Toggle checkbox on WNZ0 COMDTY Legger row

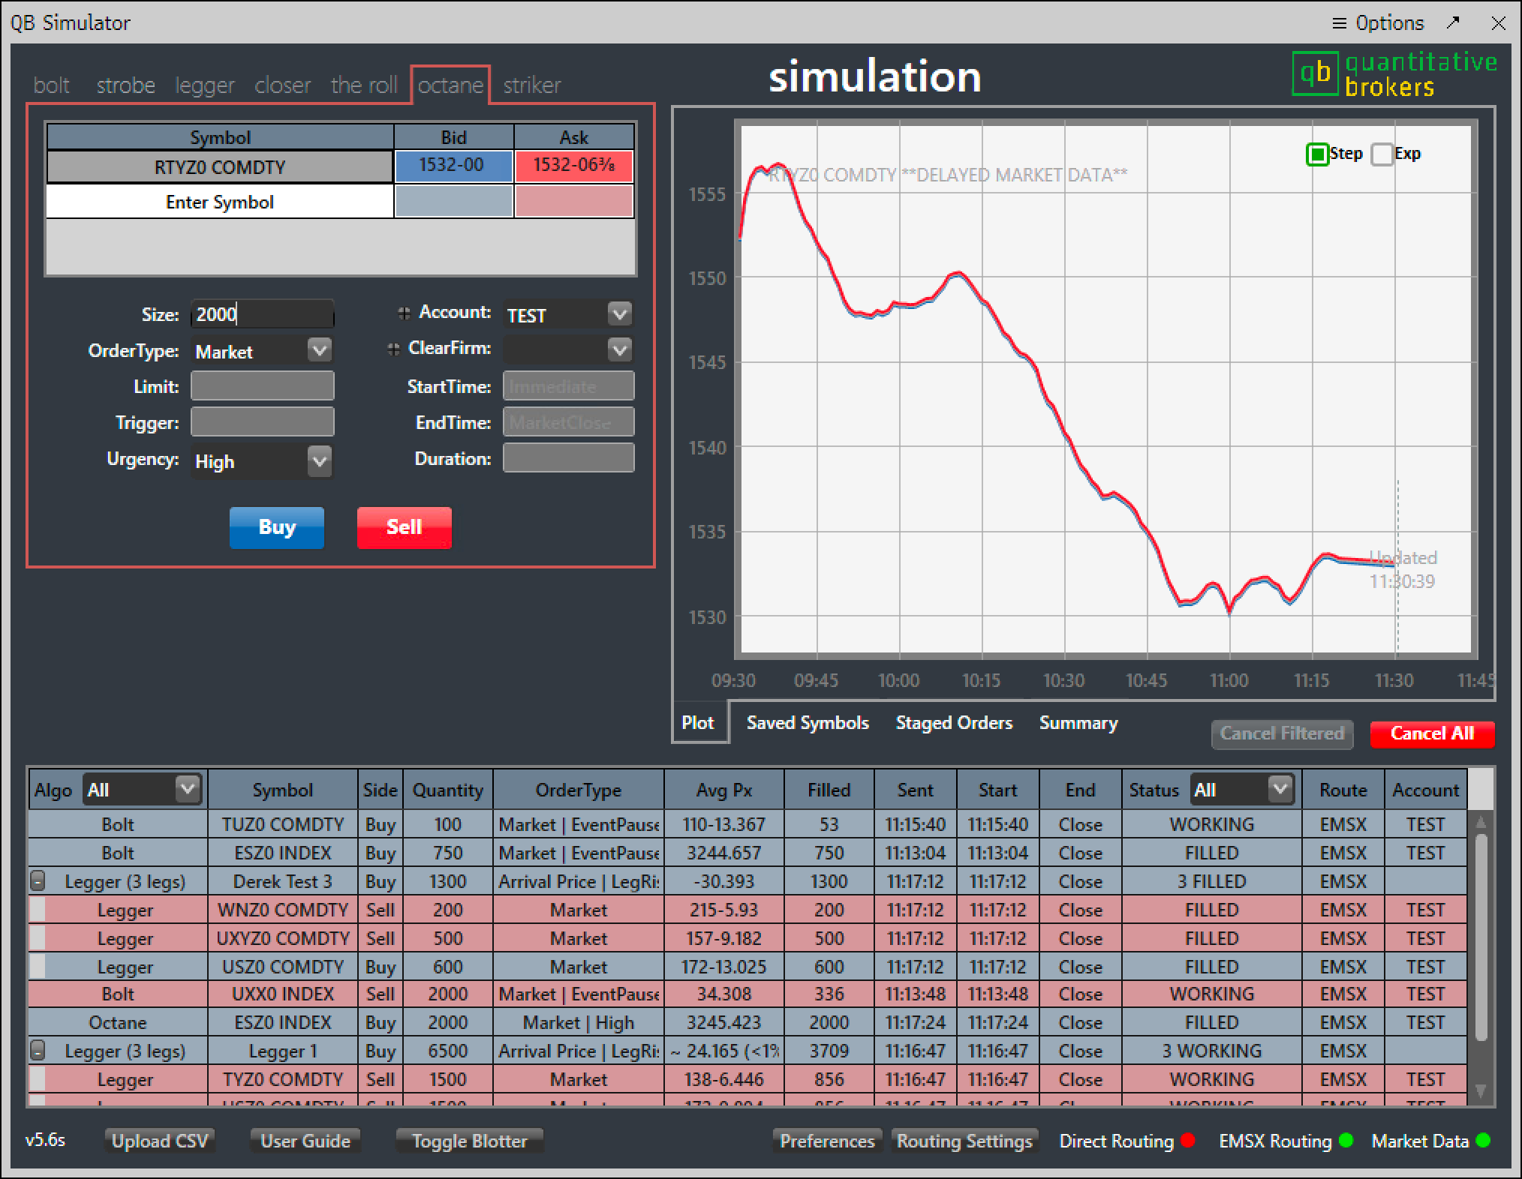37,910
